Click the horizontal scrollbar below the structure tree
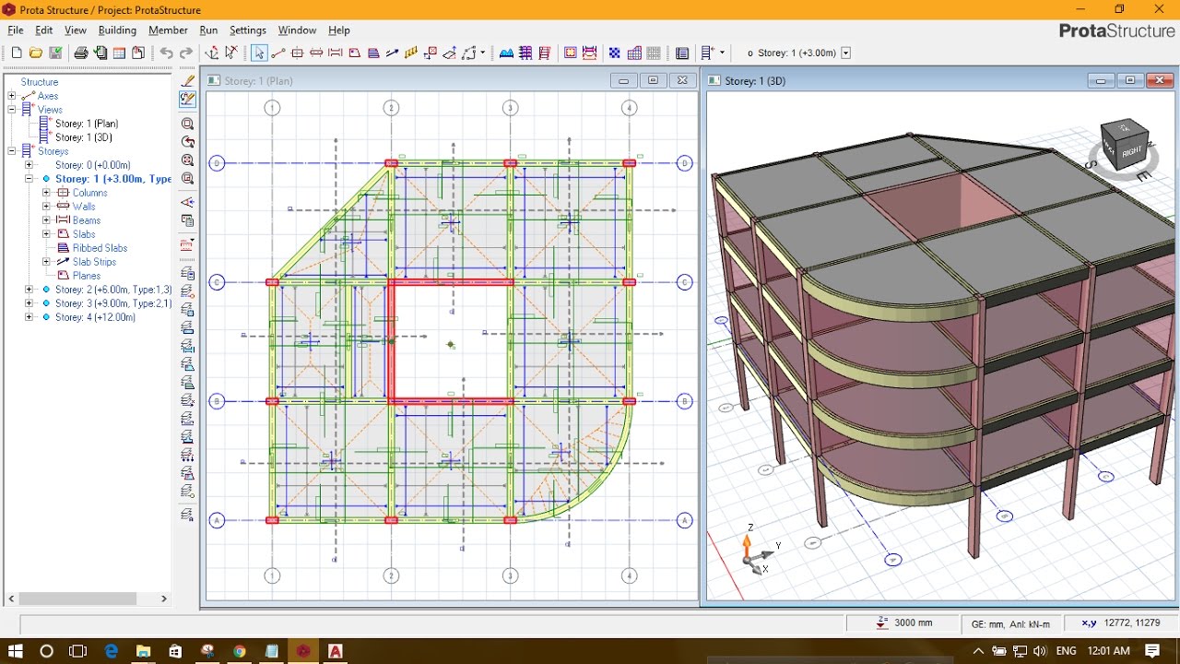Screen dimensions: 1180x664 pos(78,599)
